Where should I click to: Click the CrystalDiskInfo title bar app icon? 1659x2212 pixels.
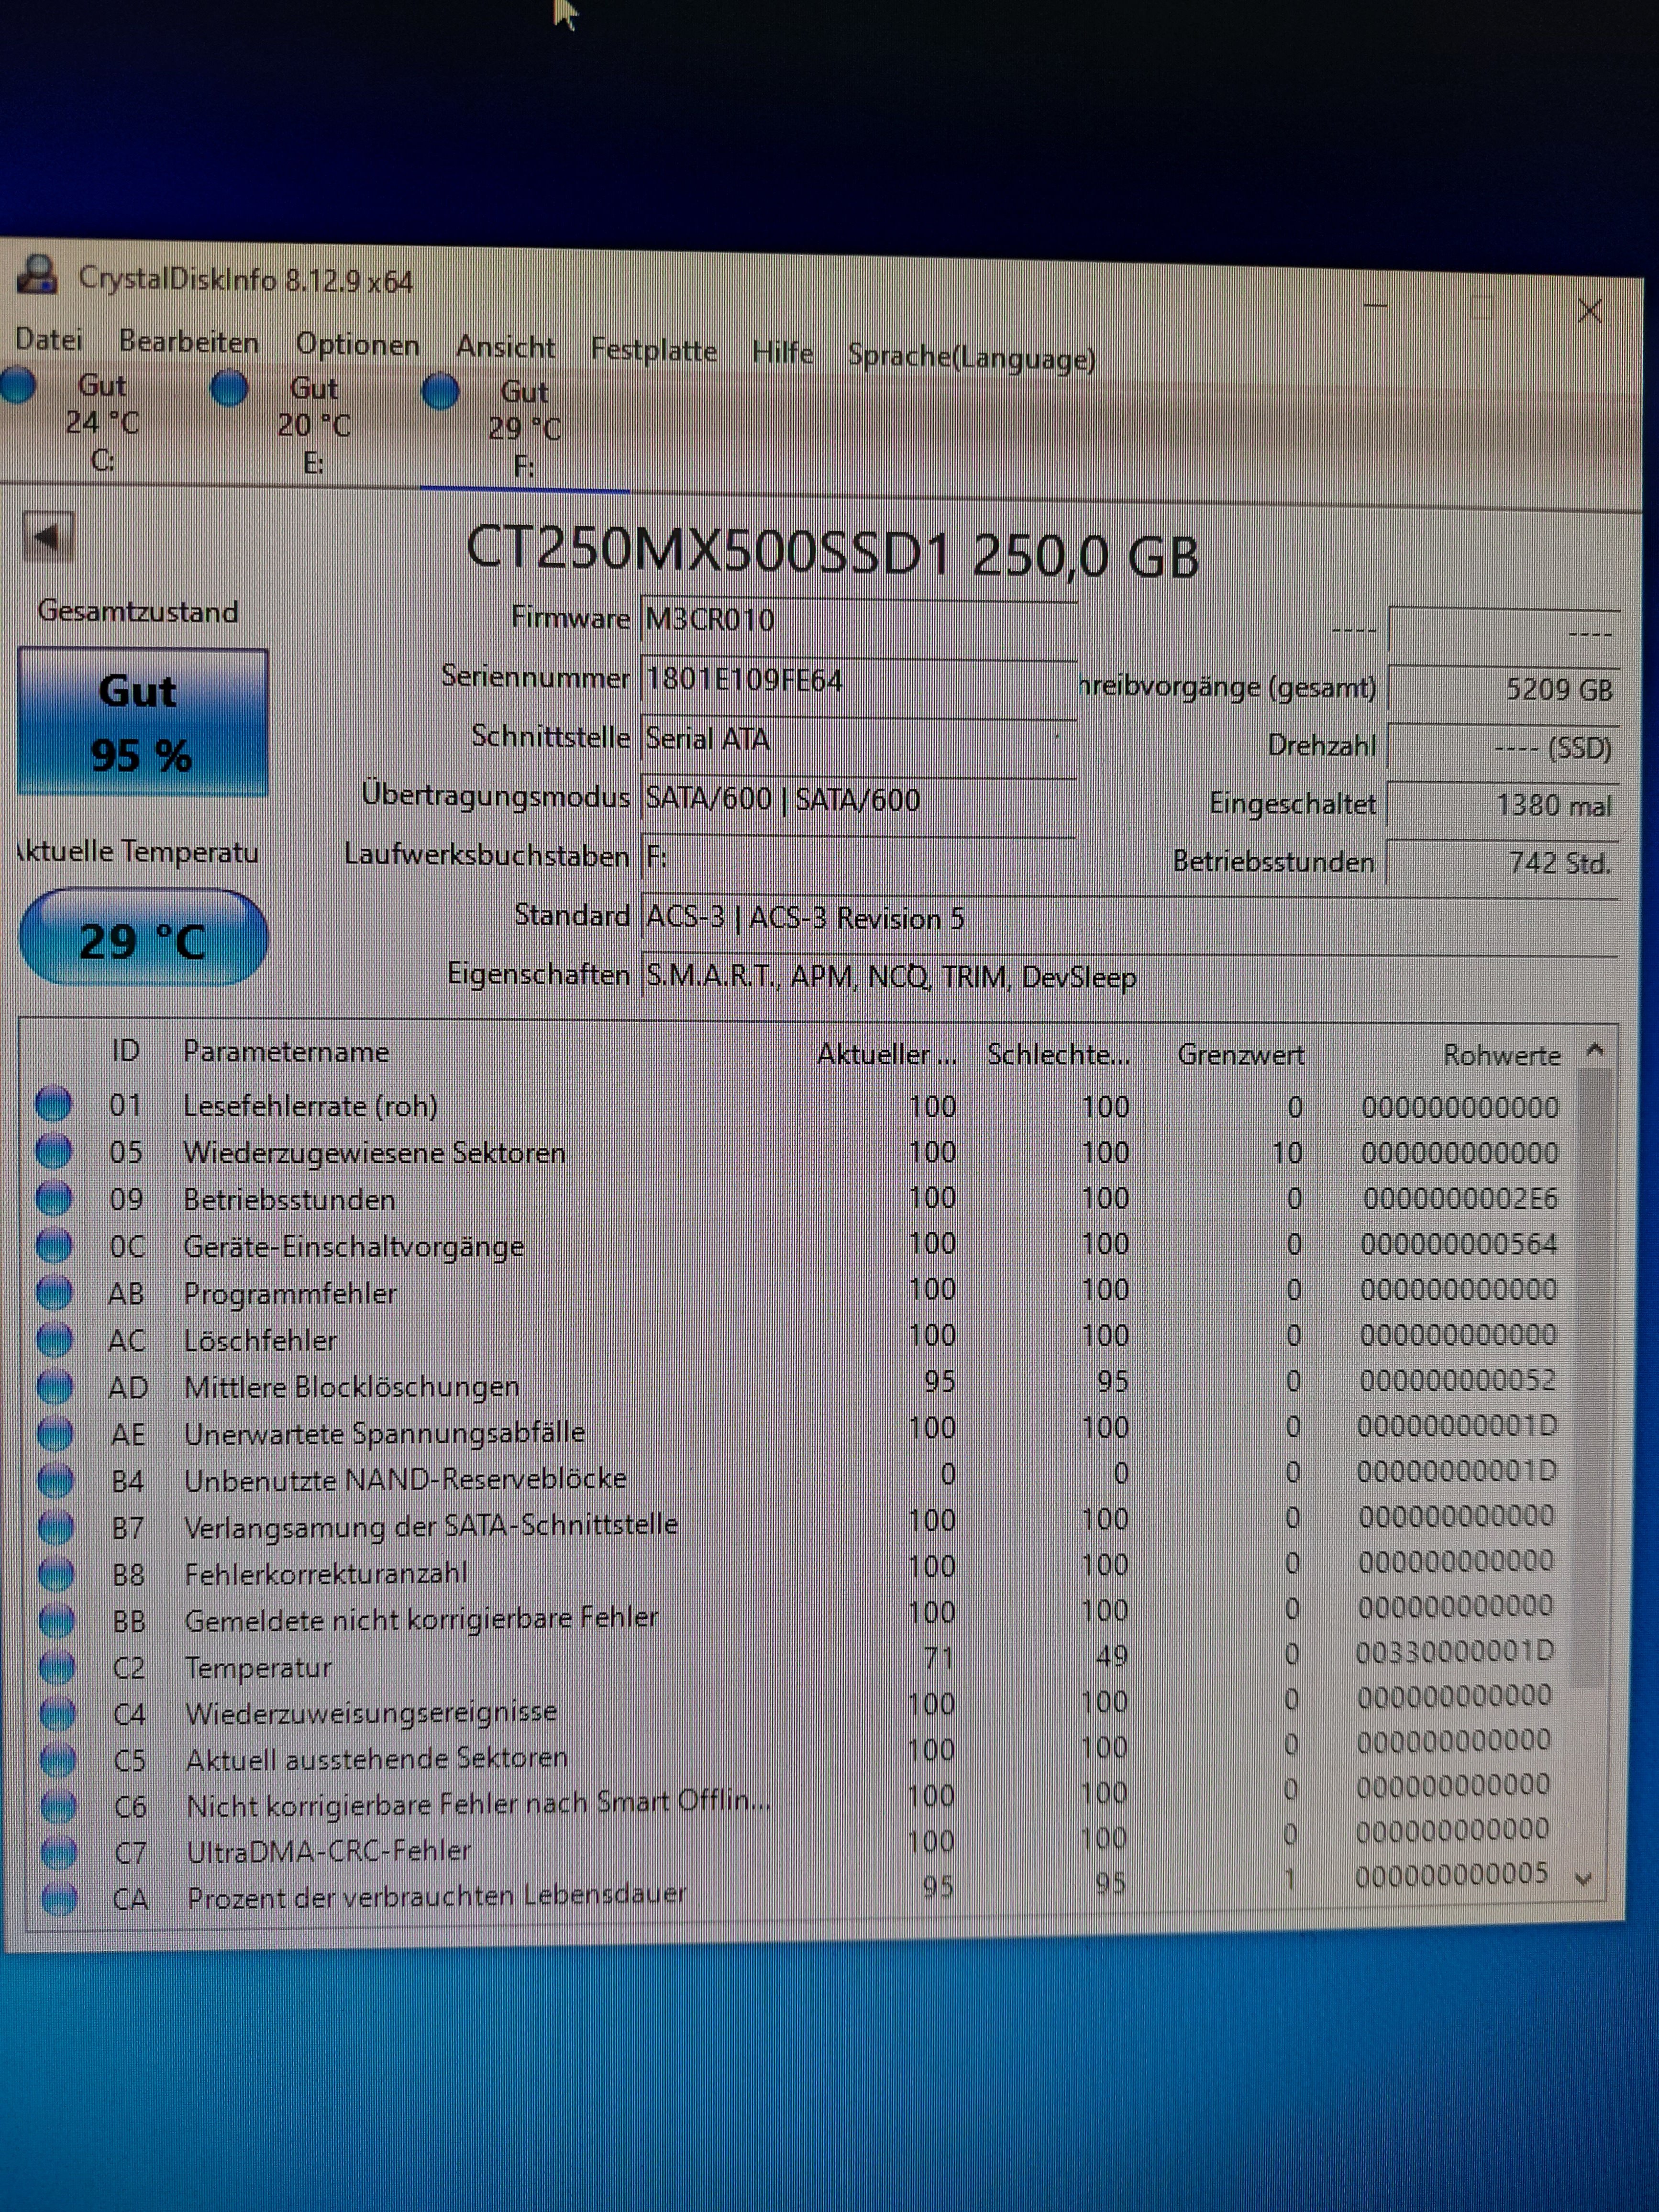[38, 275]
